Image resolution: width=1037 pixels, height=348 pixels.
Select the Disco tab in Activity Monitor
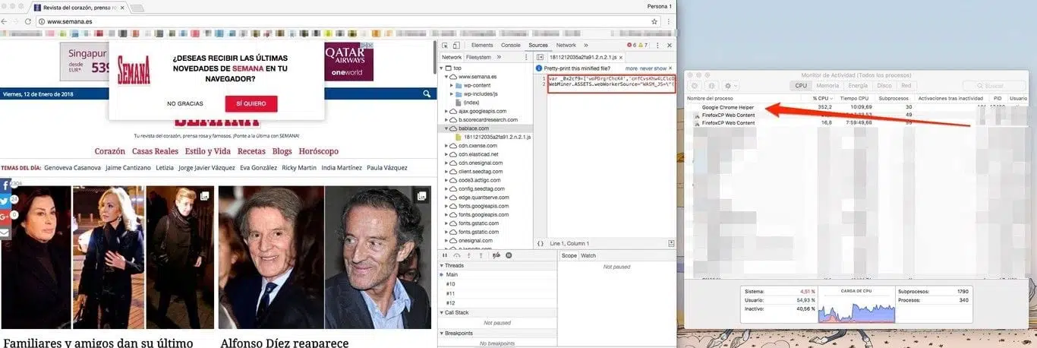pos(884,86)
